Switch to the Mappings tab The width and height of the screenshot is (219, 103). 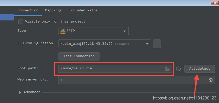53,10
